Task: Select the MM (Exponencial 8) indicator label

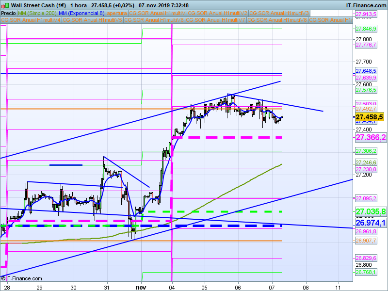Action: [81, 13]
